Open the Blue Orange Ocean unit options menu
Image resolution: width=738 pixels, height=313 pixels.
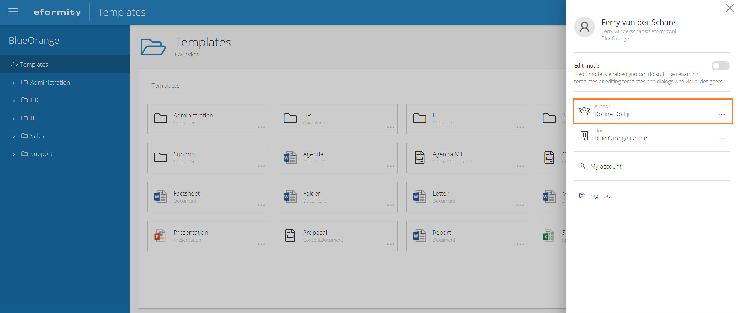721,139
